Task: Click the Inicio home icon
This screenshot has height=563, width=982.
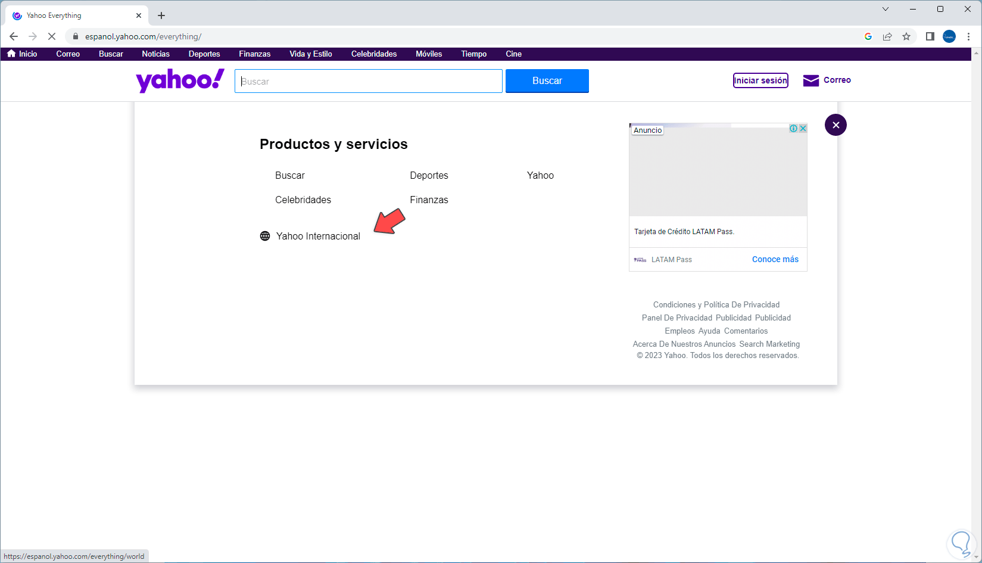Action: tap(11, 54)
